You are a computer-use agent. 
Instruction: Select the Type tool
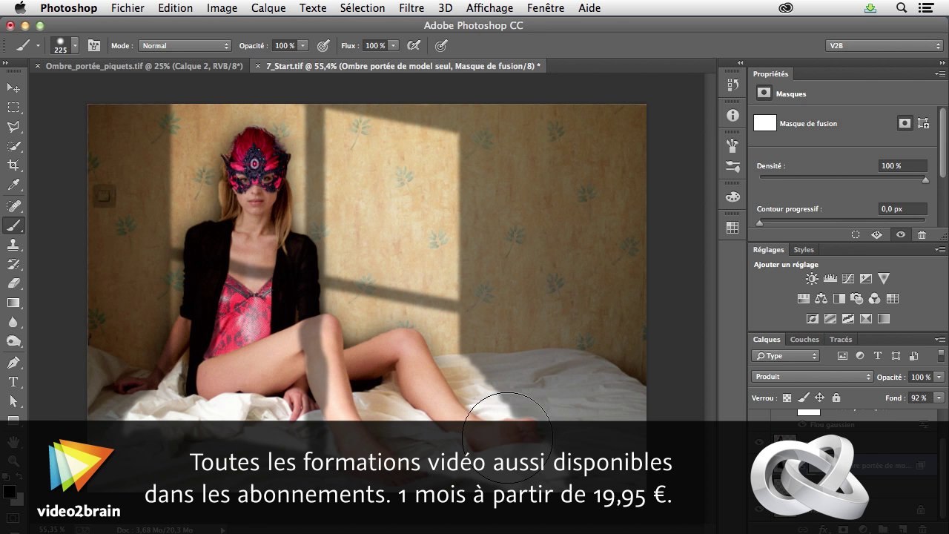click(13, 382)
